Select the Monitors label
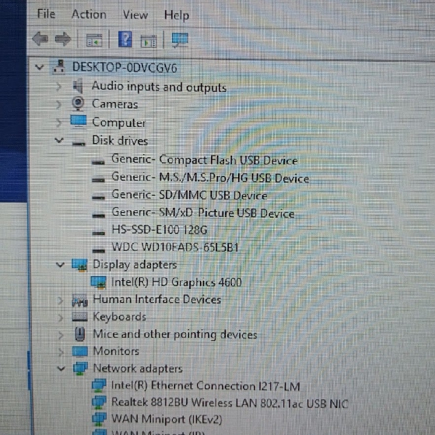This screenshot has height=435, width=435. [x=116, y=351]
